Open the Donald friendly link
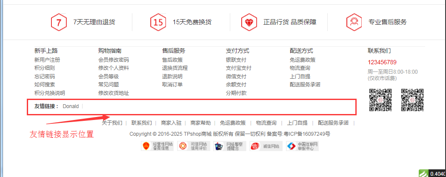The height and width of the screenshot is (177, 446). tap(71, 106)
